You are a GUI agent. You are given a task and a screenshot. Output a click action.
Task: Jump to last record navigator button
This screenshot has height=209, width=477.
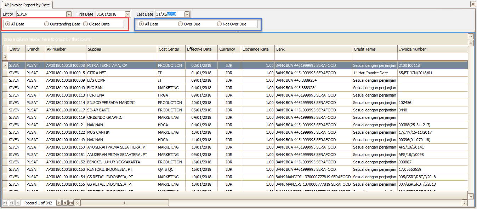[x=71, y=203]
